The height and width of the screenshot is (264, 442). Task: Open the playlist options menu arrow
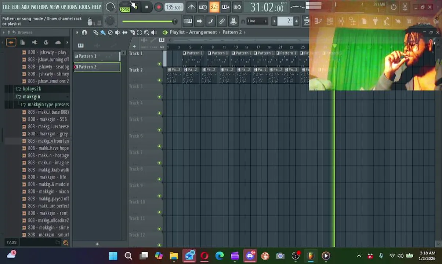77,33
